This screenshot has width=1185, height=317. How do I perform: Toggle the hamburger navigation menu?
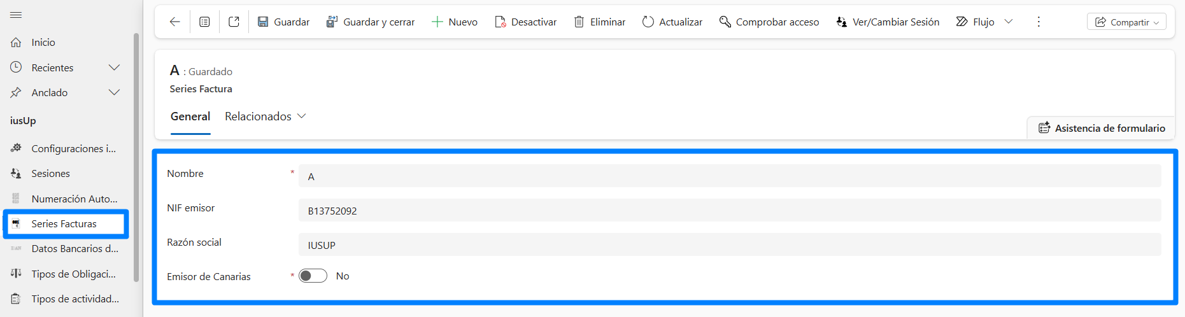tap(16, 15)
